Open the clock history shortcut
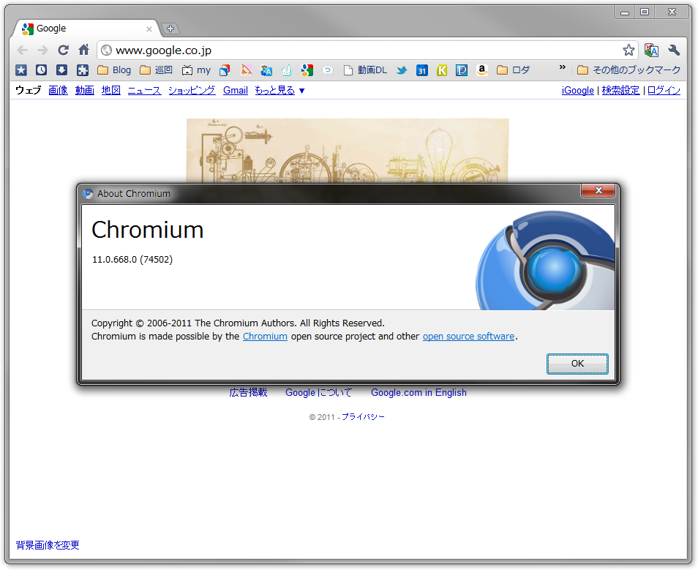Screen dimensions: 698x570 [42, 70]
